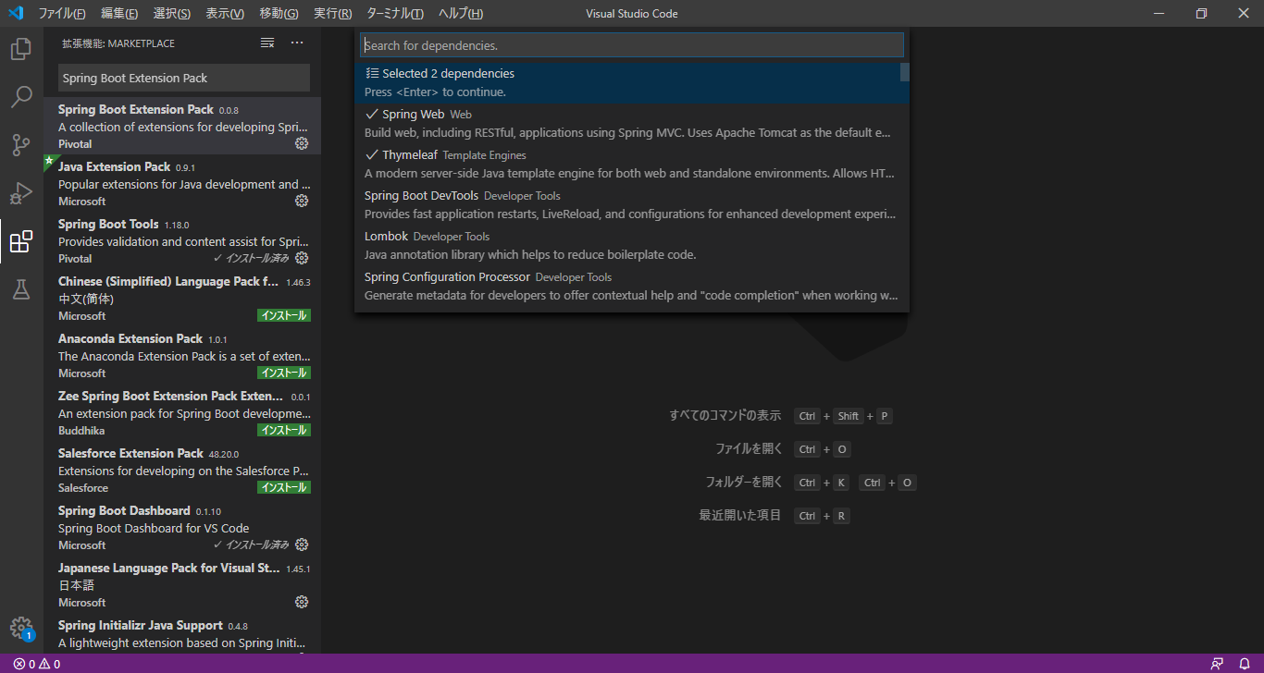The width and height of the screenshot is (1264, 673).
Task: Open the 実行(R) menu
Action: point(332,14)
